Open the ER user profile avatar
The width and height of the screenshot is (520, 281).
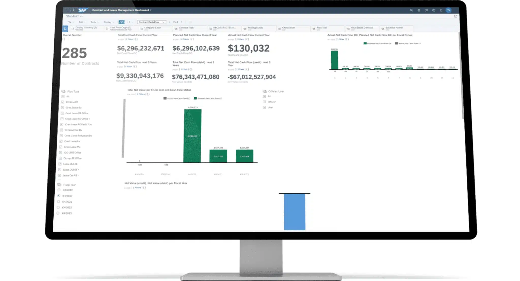click(449, 10)
